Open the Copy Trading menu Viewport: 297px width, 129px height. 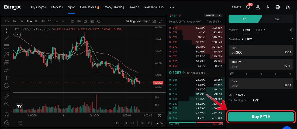(114, 7)
